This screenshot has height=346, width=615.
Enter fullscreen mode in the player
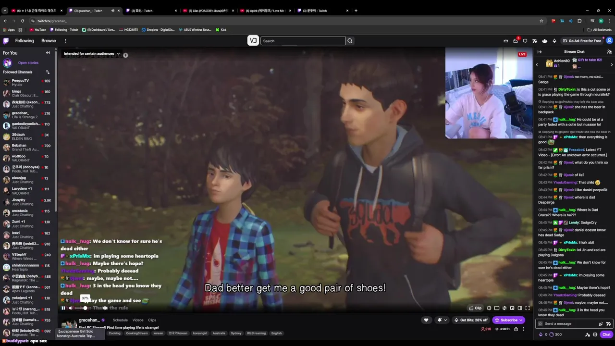pos(527,308)
